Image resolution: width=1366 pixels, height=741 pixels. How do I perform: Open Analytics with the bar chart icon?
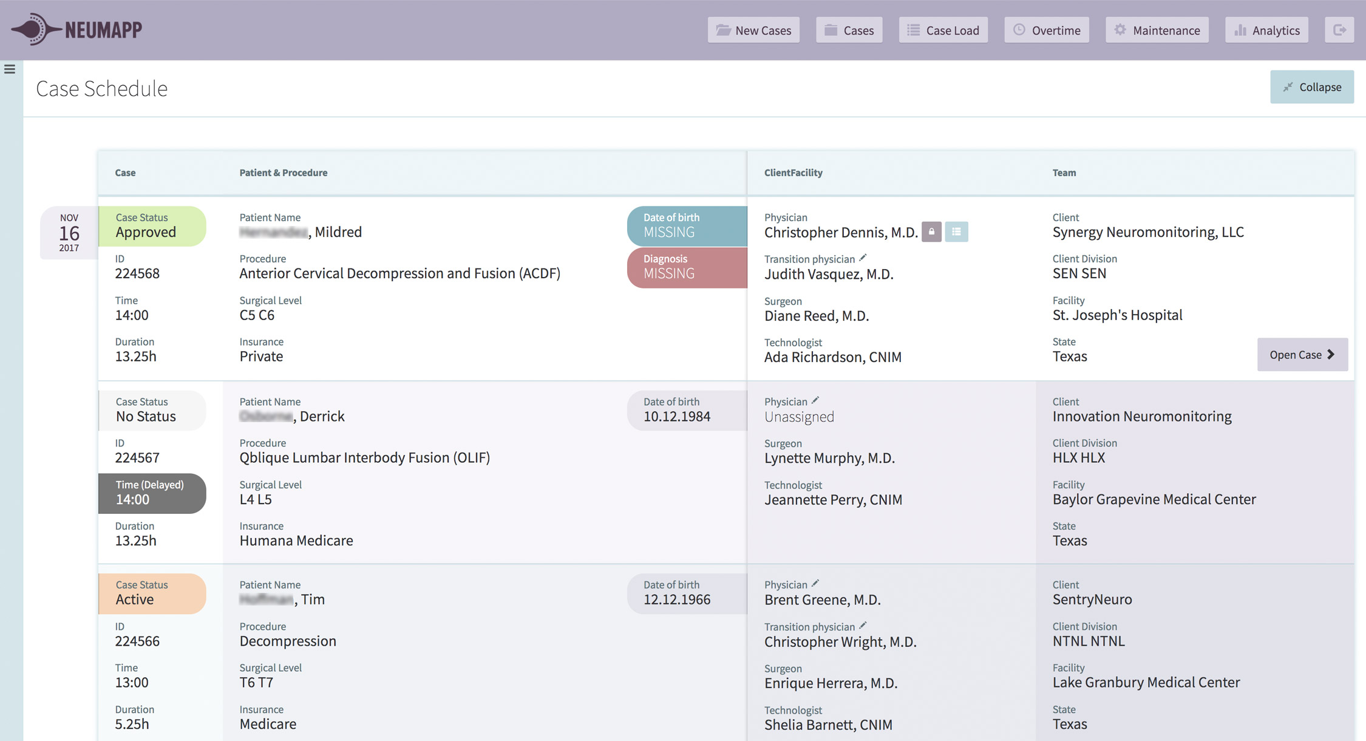[x=1239, y=30]
